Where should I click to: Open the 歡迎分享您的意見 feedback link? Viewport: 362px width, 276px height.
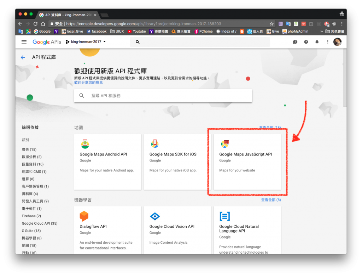88,83
